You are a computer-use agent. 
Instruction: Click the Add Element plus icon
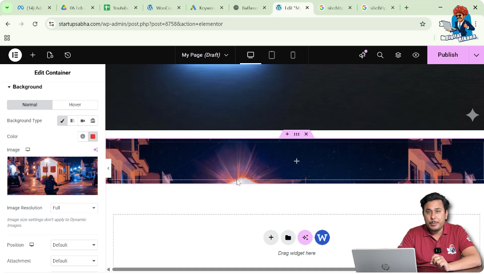coord(33,55)
